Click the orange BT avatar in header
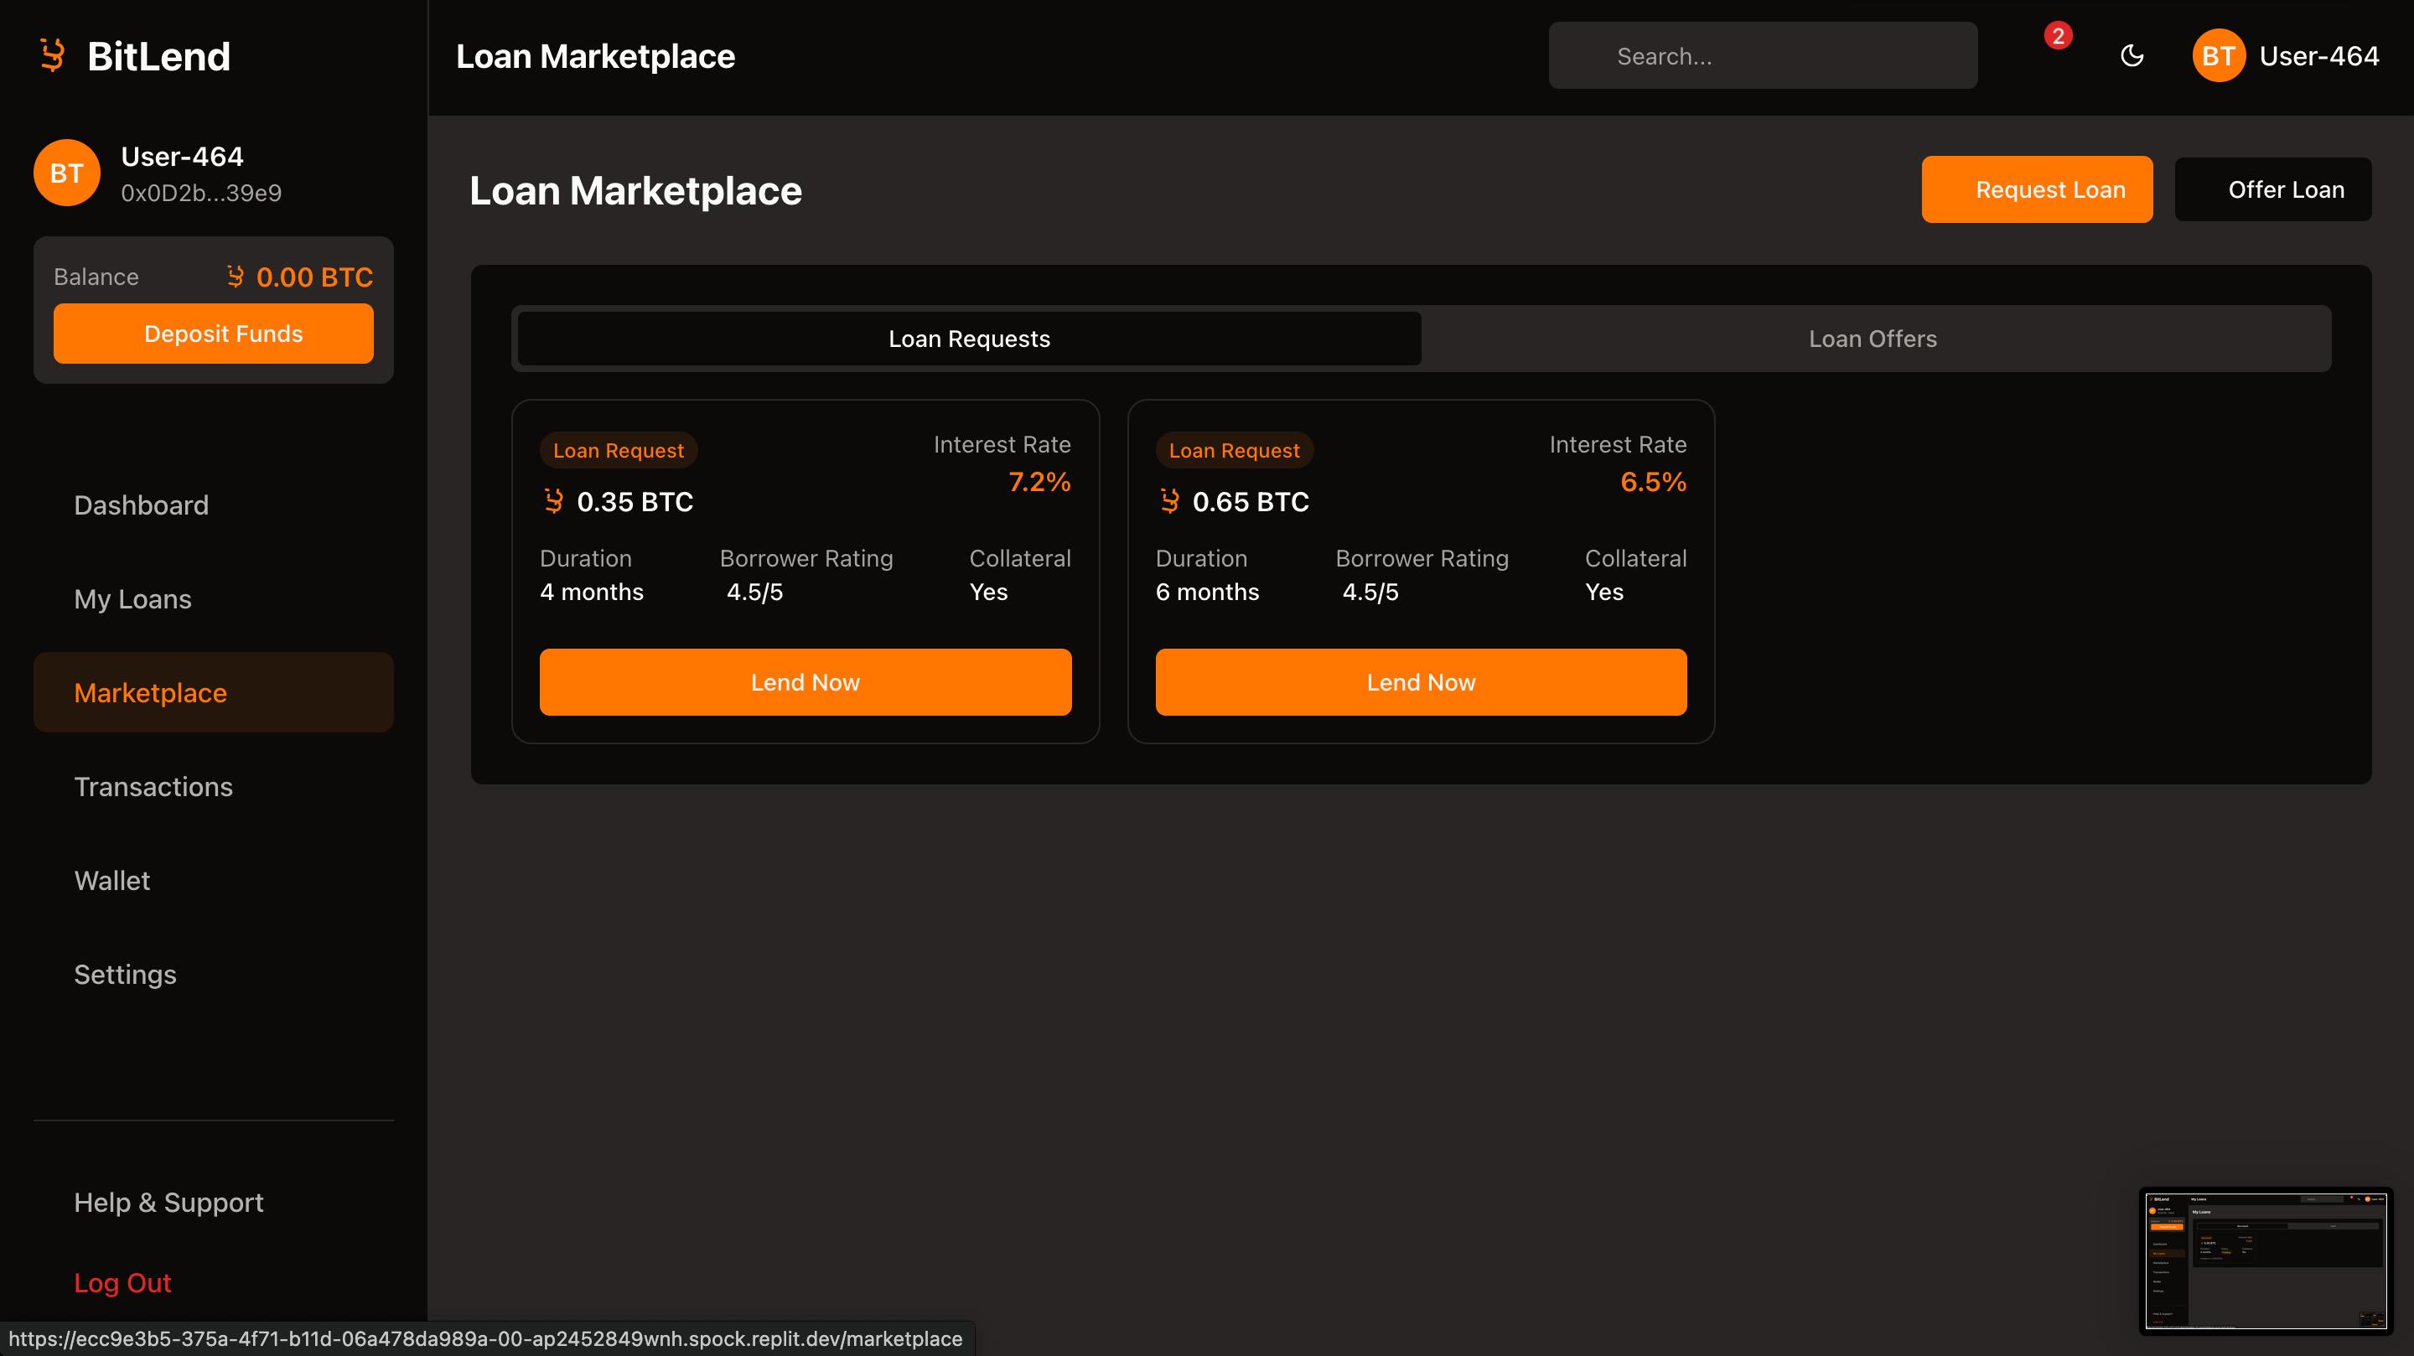The image size is (2414, 1356). (2217, 56)
